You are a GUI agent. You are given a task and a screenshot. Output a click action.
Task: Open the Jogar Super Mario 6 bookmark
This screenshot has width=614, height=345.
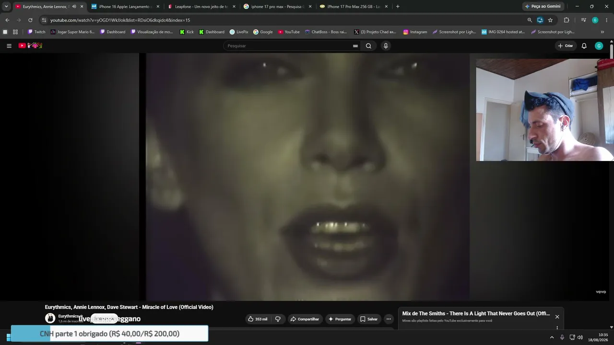72,32
